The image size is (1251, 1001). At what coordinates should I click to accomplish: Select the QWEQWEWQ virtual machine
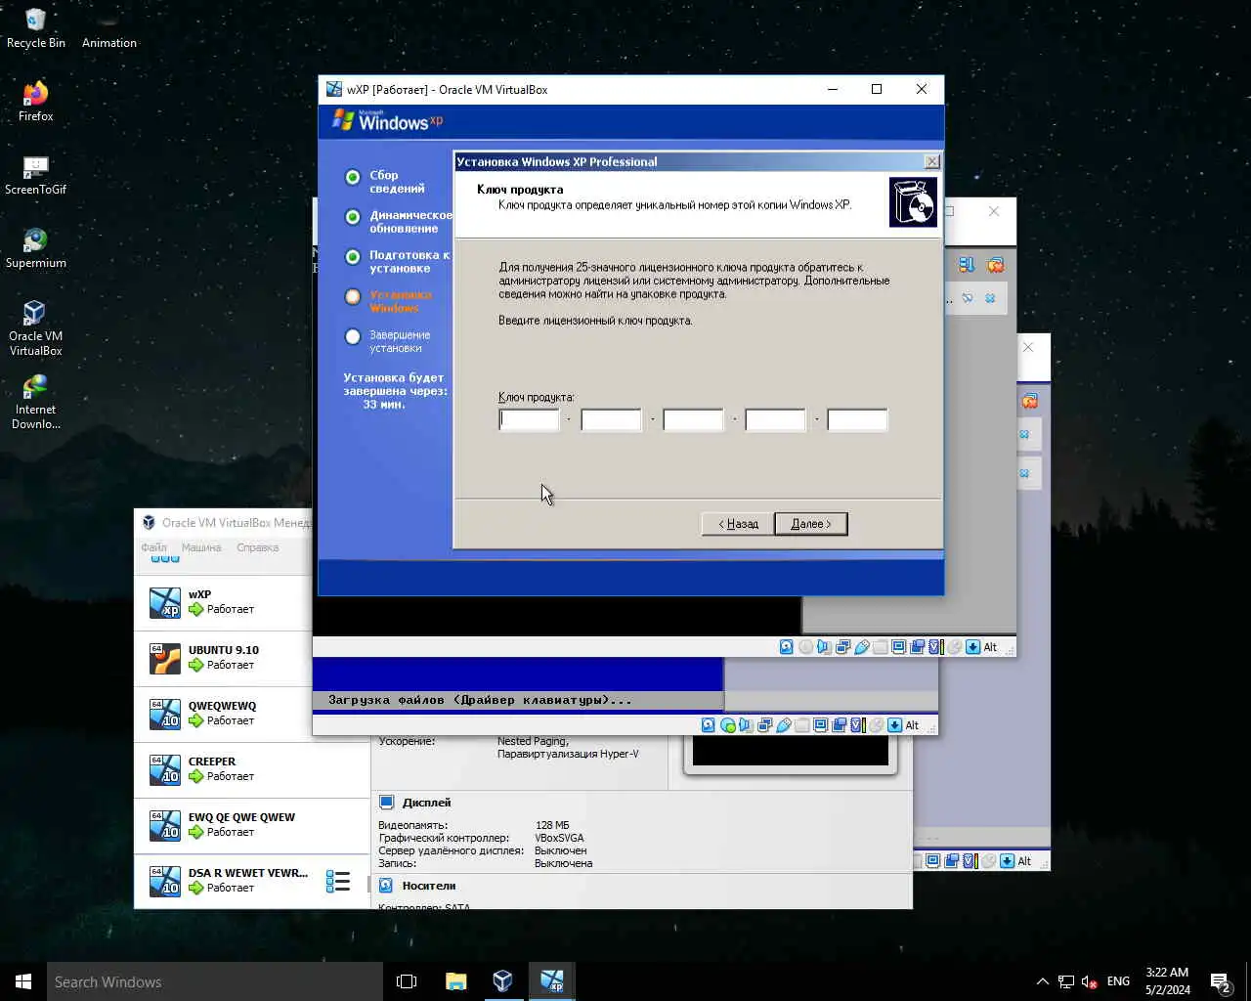pyautogui.click(x=223, y=714)
